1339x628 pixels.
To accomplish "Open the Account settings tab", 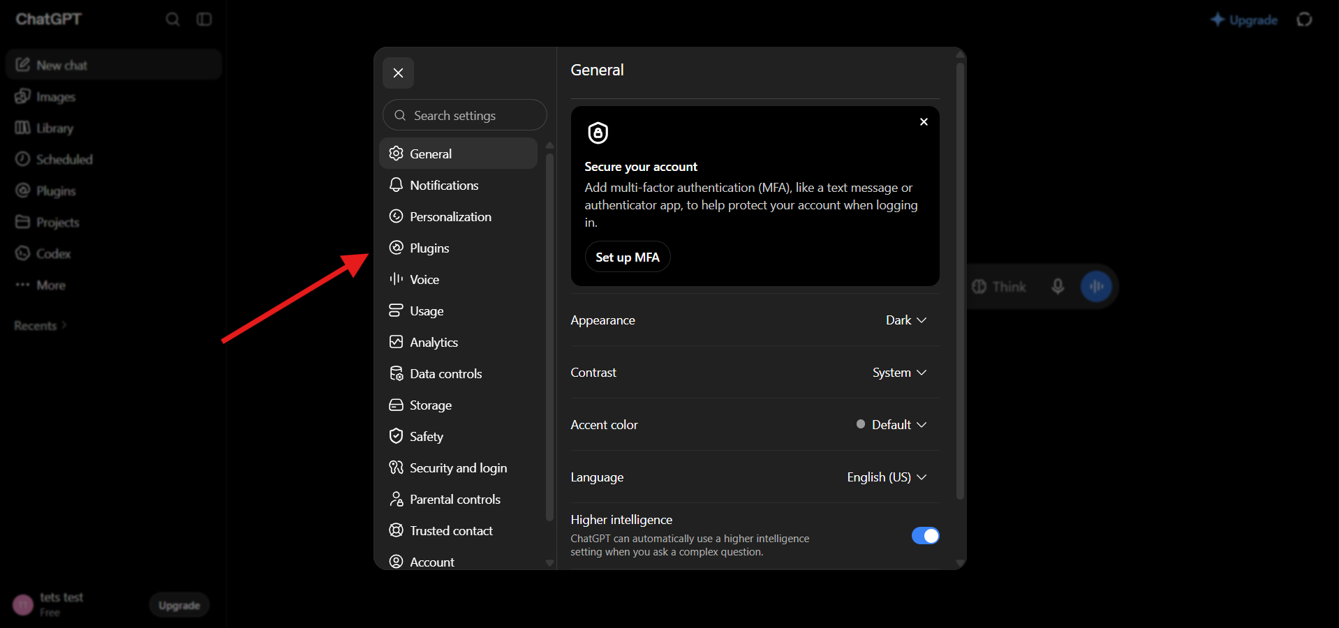I will pyautogui.click(x=458, y=561).
